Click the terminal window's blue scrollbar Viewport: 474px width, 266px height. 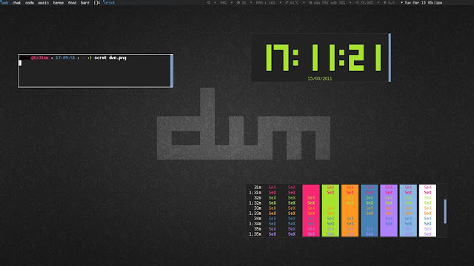tap(172, 71)
